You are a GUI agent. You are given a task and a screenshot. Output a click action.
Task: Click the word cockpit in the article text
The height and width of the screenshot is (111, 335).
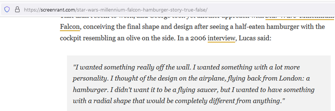point(70,38)
